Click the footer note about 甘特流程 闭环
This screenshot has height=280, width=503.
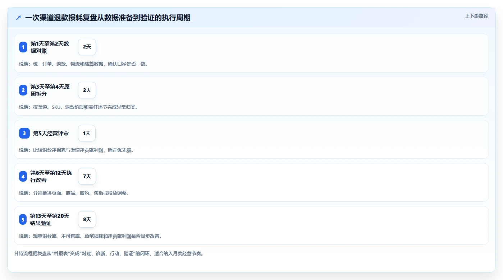[x=109, y=253]
